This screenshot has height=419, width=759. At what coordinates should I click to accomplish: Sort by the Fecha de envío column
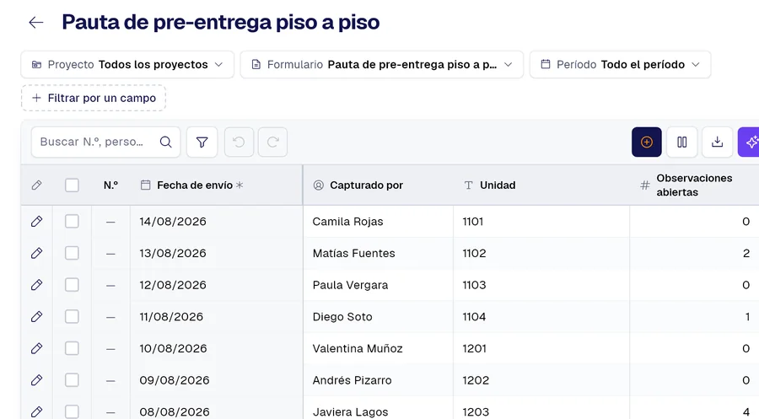(217, 185)
